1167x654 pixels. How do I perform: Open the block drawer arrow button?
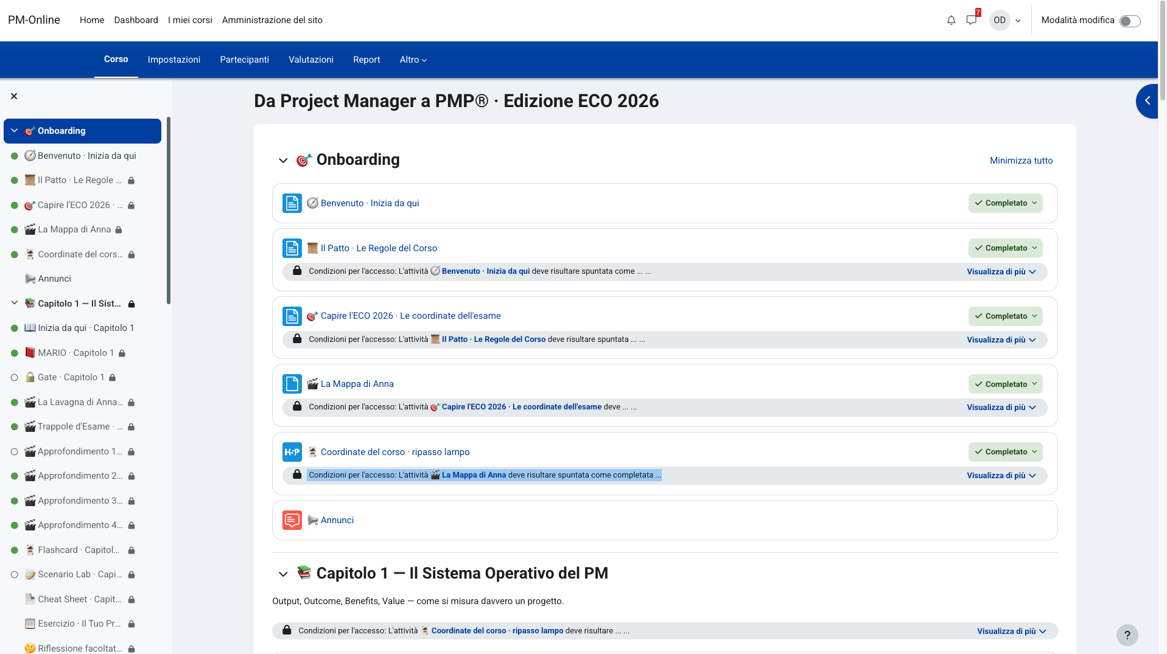[1148, 101]
